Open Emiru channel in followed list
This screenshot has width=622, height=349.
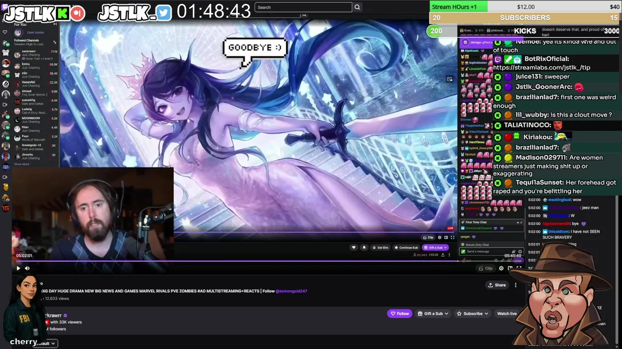36,65
